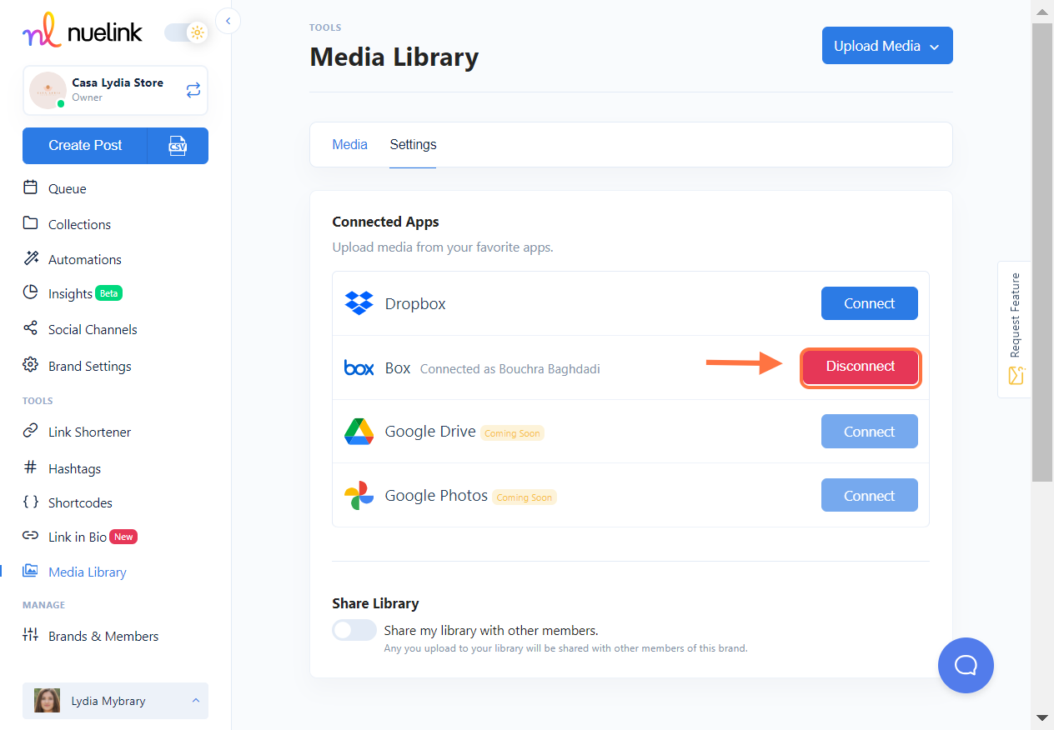Click Coming Soon badge beside Google Photos

pos(524,497)
